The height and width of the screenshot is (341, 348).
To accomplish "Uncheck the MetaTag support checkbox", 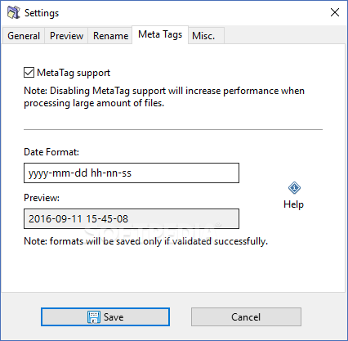I will pos(29,73).
